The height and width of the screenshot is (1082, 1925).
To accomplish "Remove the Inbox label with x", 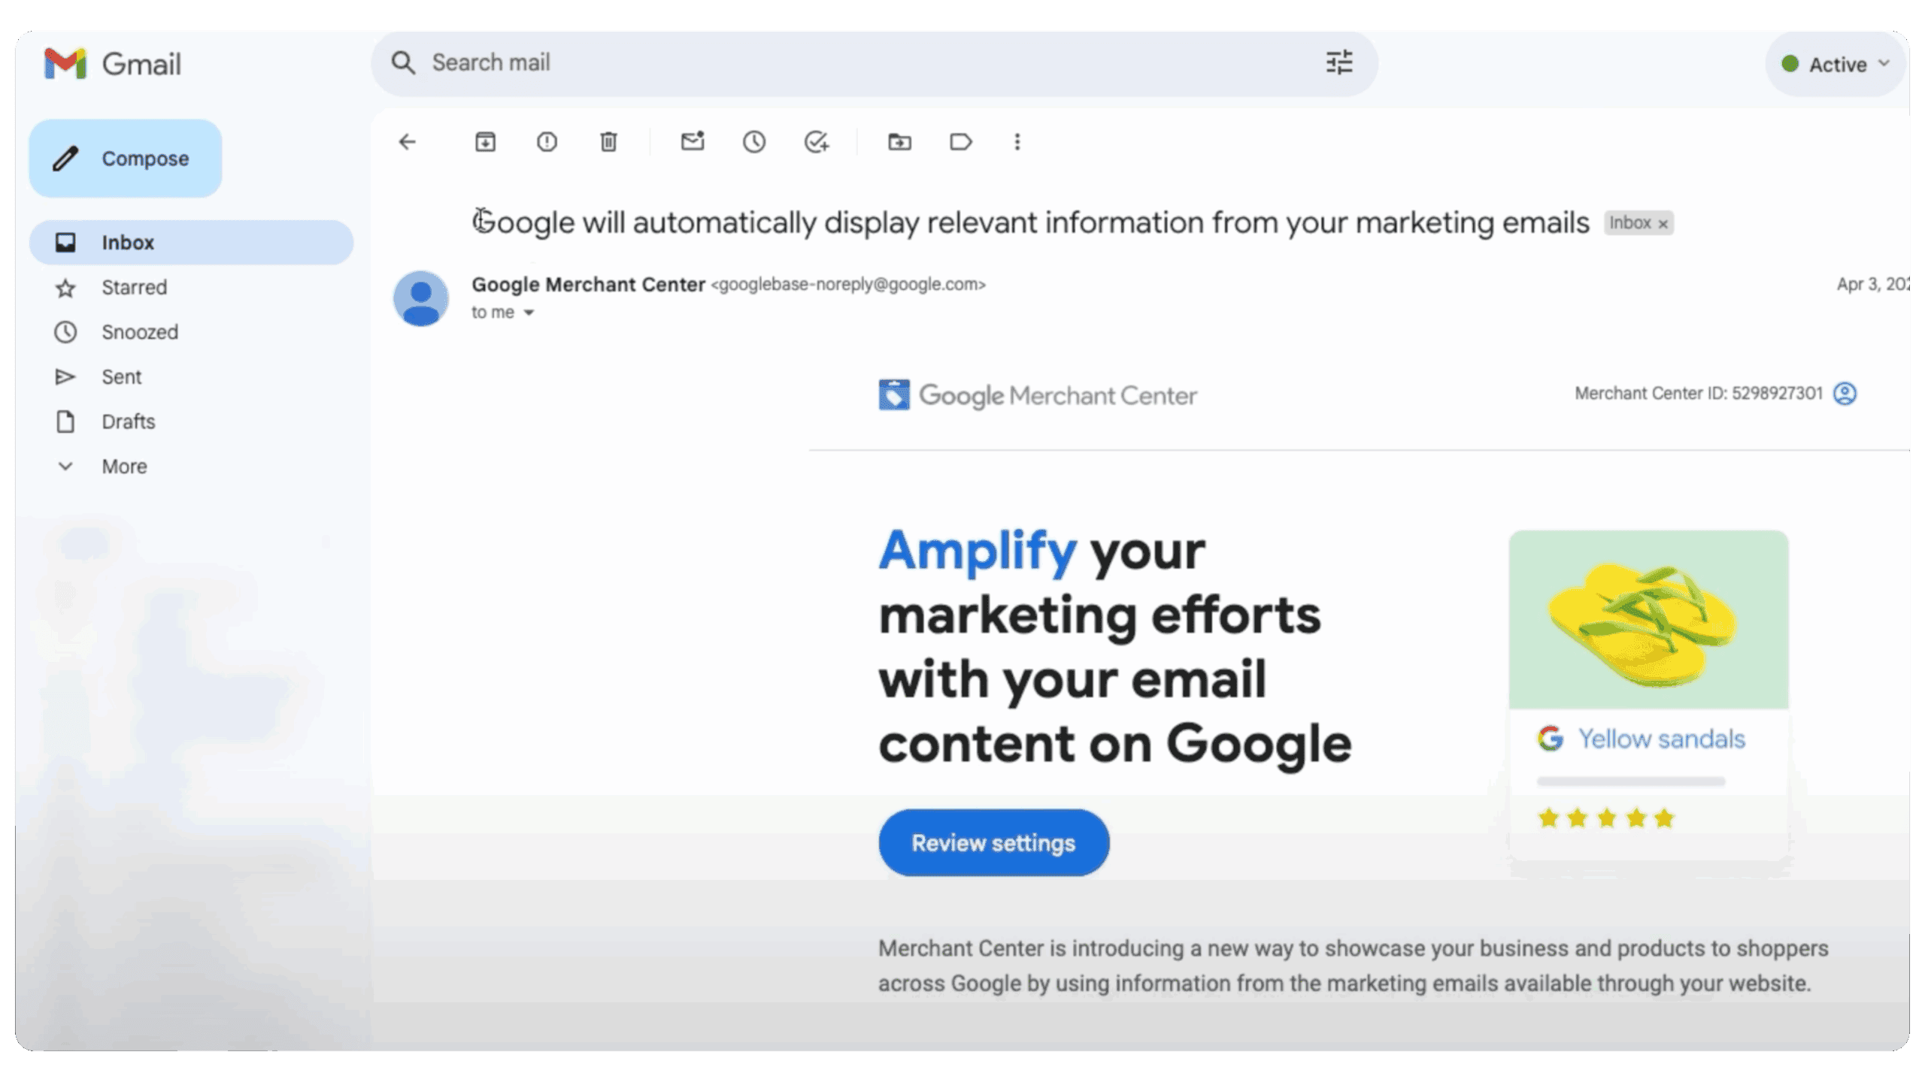I will (1663, 224).
